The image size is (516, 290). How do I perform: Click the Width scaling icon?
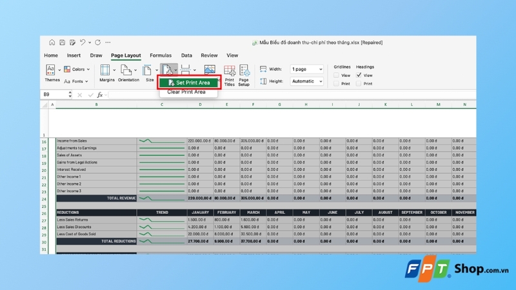263,69
